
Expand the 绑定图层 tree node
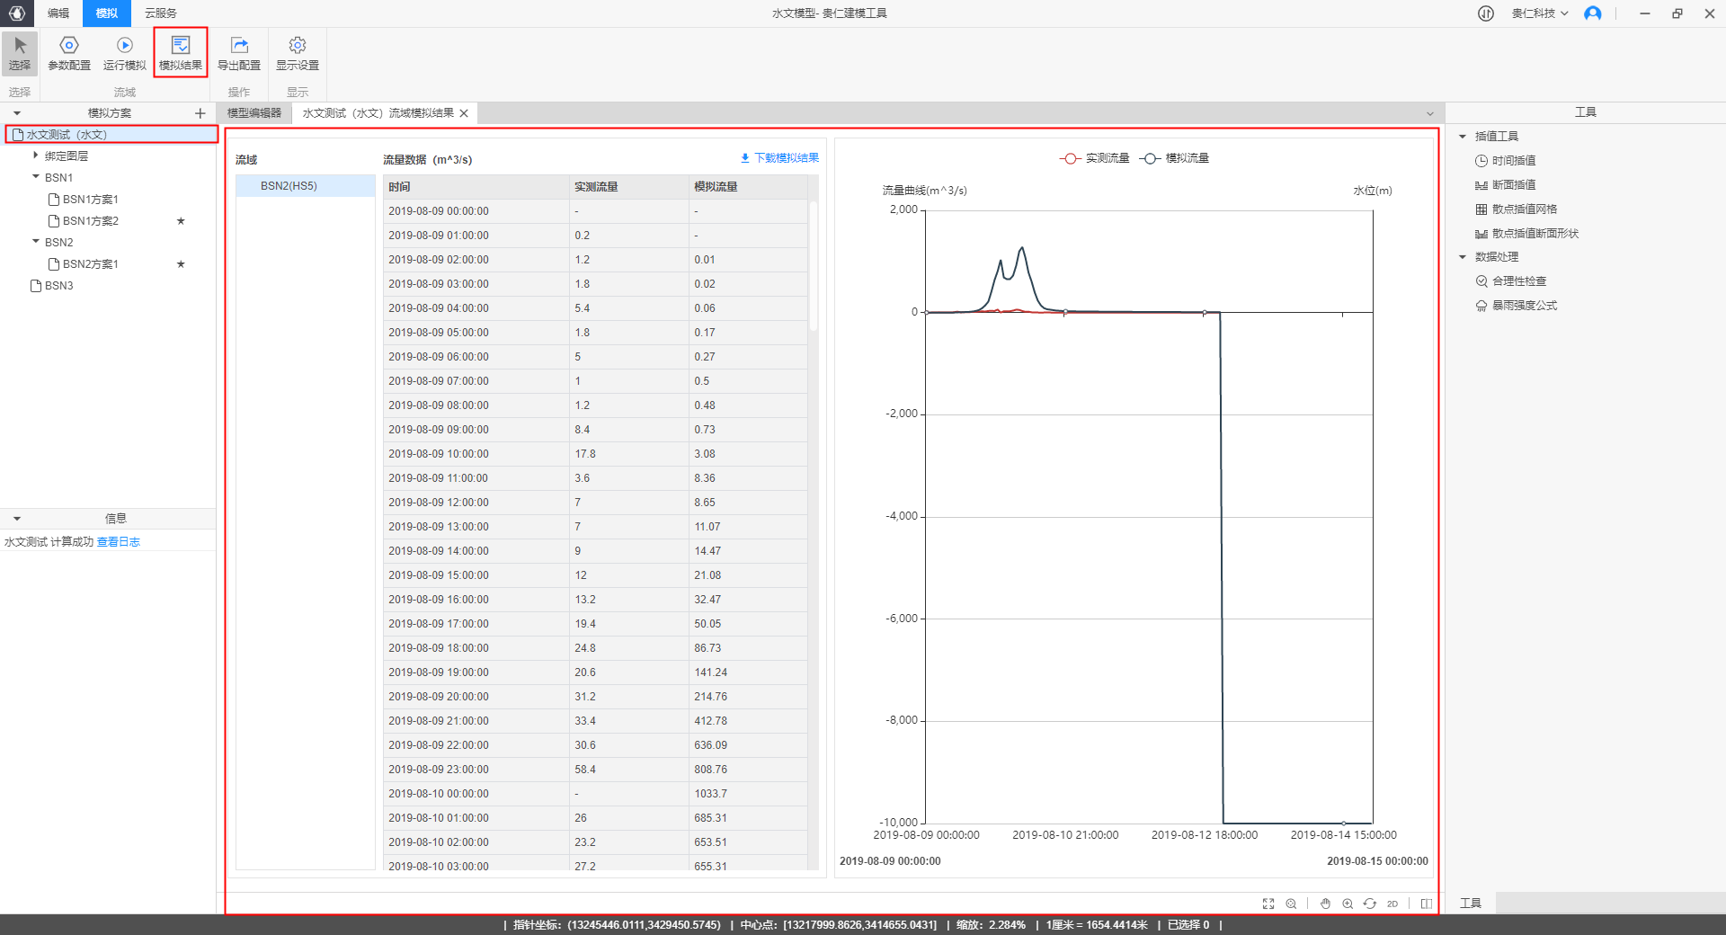pyautogui.click(x=36, y=156)
